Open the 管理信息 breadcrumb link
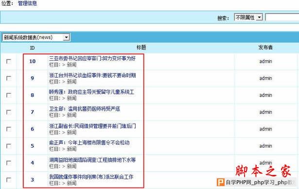This screenshot has width=299, height=189. point(27,3)
